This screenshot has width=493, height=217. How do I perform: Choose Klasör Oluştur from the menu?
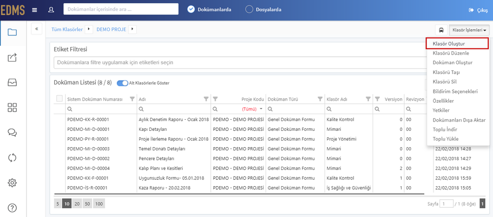click(457, 43)
